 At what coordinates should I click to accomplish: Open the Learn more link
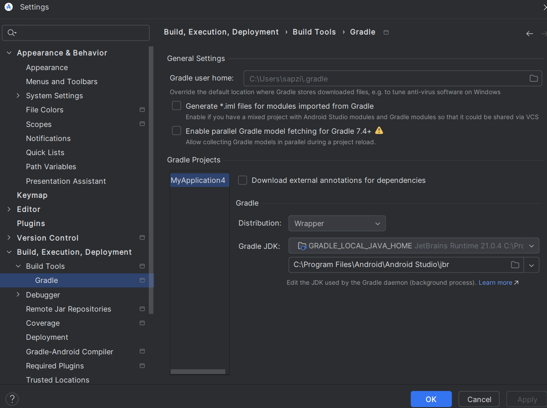point(496,282)
